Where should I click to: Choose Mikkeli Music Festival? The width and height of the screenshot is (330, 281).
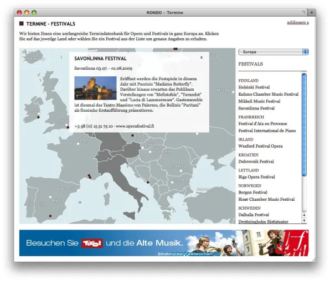259,101
